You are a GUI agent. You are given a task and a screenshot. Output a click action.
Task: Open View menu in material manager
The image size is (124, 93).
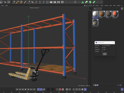coord(114,5)
